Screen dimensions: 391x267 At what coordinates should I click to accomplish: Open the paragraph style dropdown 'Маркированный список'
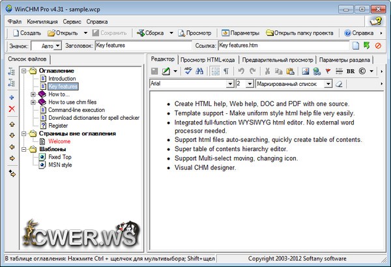[x=328, y=84]
